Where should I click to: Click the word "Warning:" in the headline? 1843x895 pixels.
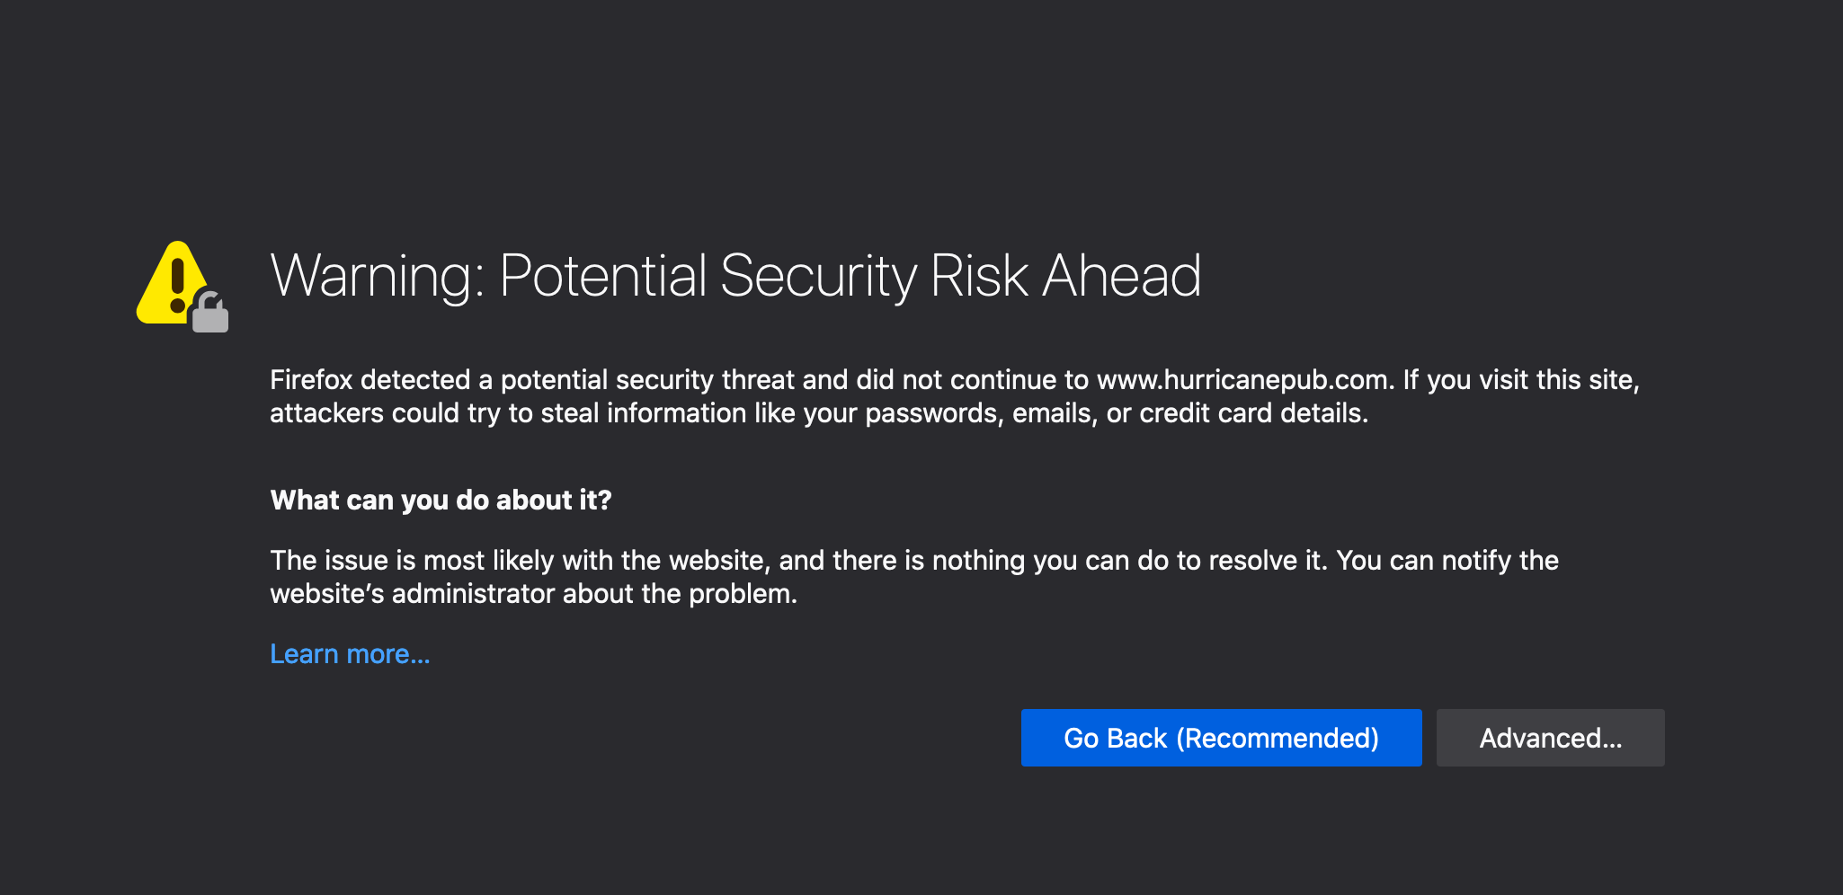point(378,276)
